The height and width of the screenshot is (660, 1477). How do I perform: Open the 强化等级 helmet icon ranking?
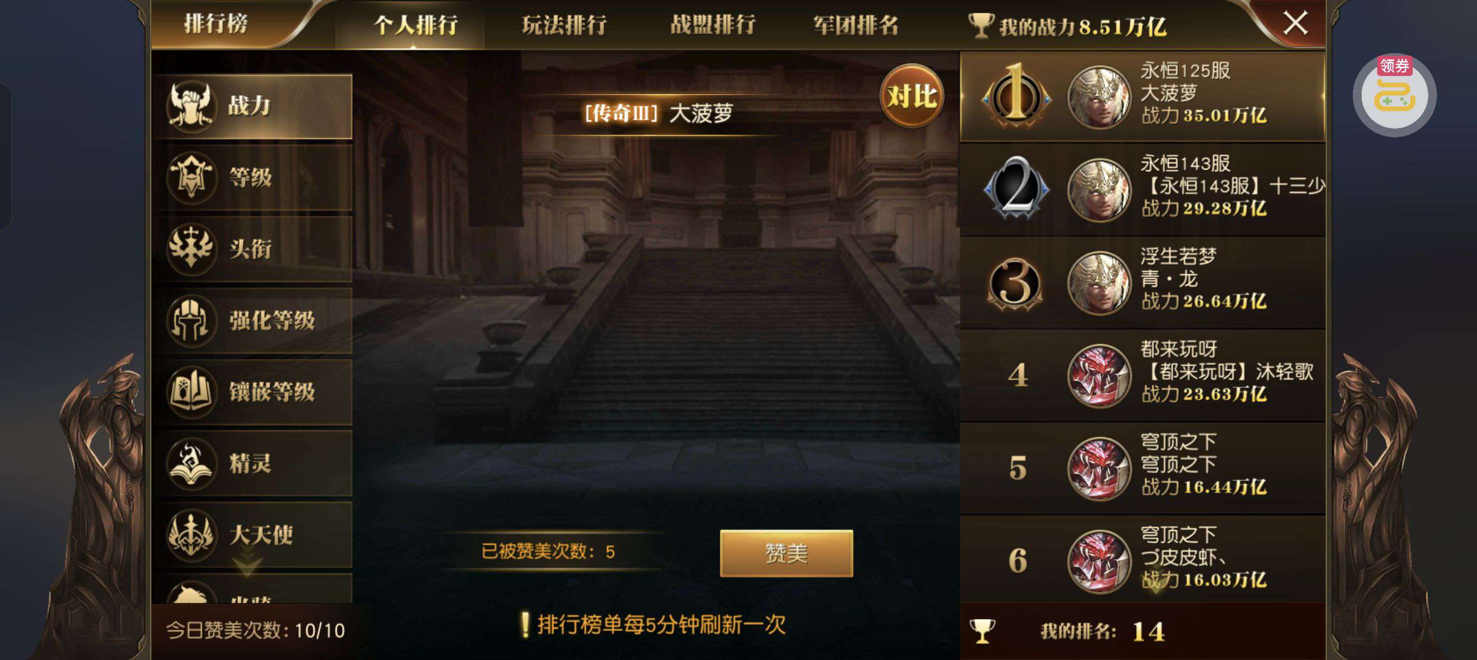(x=252, y=321)
